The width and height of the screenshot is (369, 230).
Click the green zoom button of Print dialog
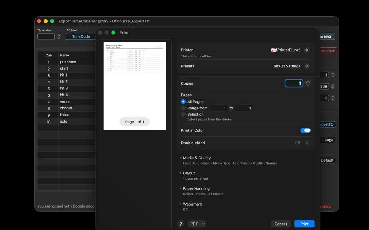(113, 33)
